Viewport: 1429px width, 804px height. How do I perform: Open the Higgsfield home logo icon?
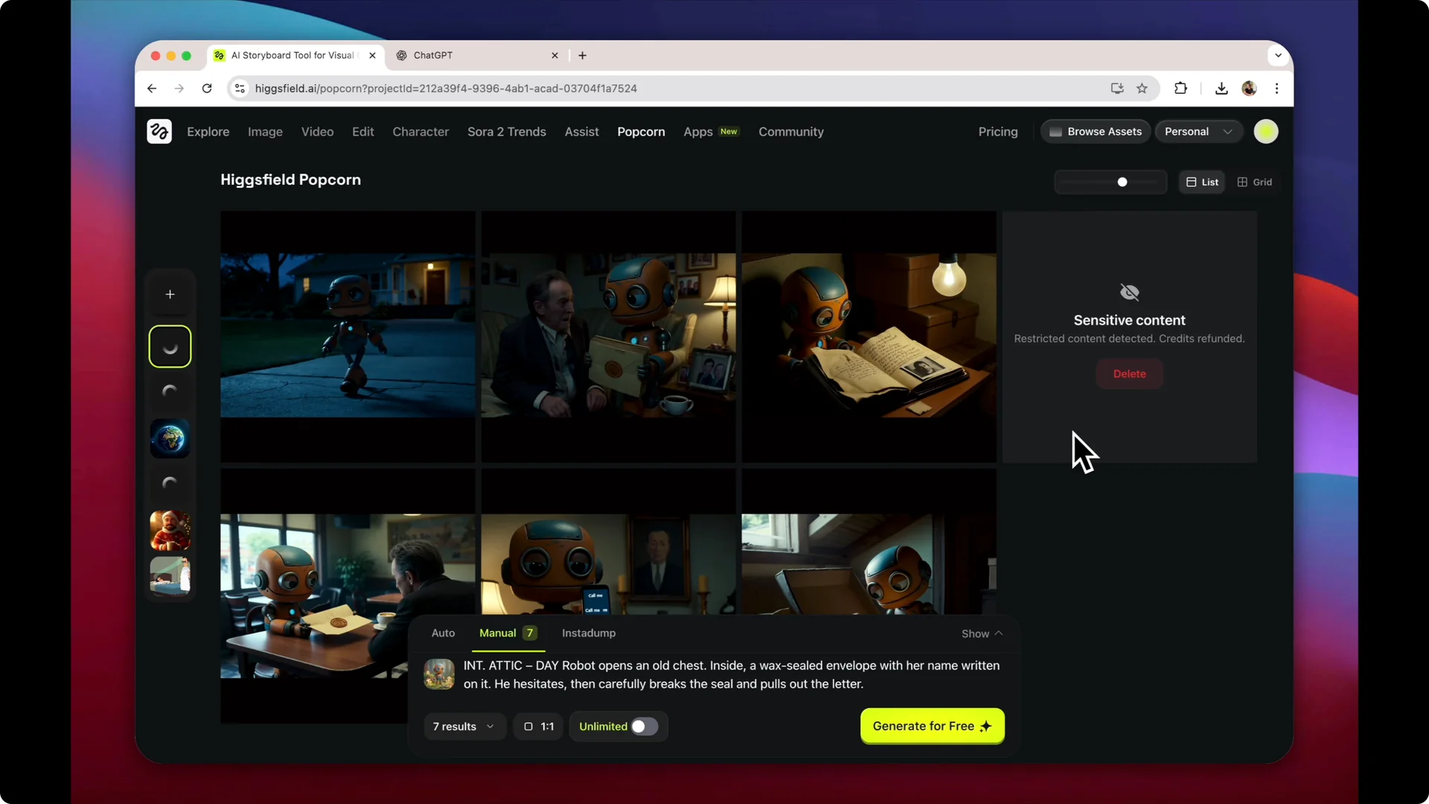tap(159, 131)
